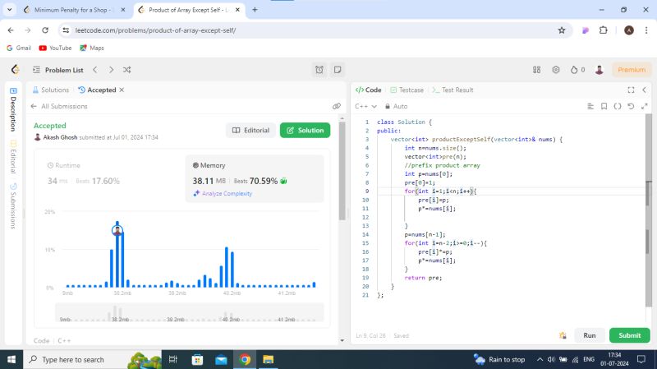Click the submission panel vertical scrollbar

point(342,171)
